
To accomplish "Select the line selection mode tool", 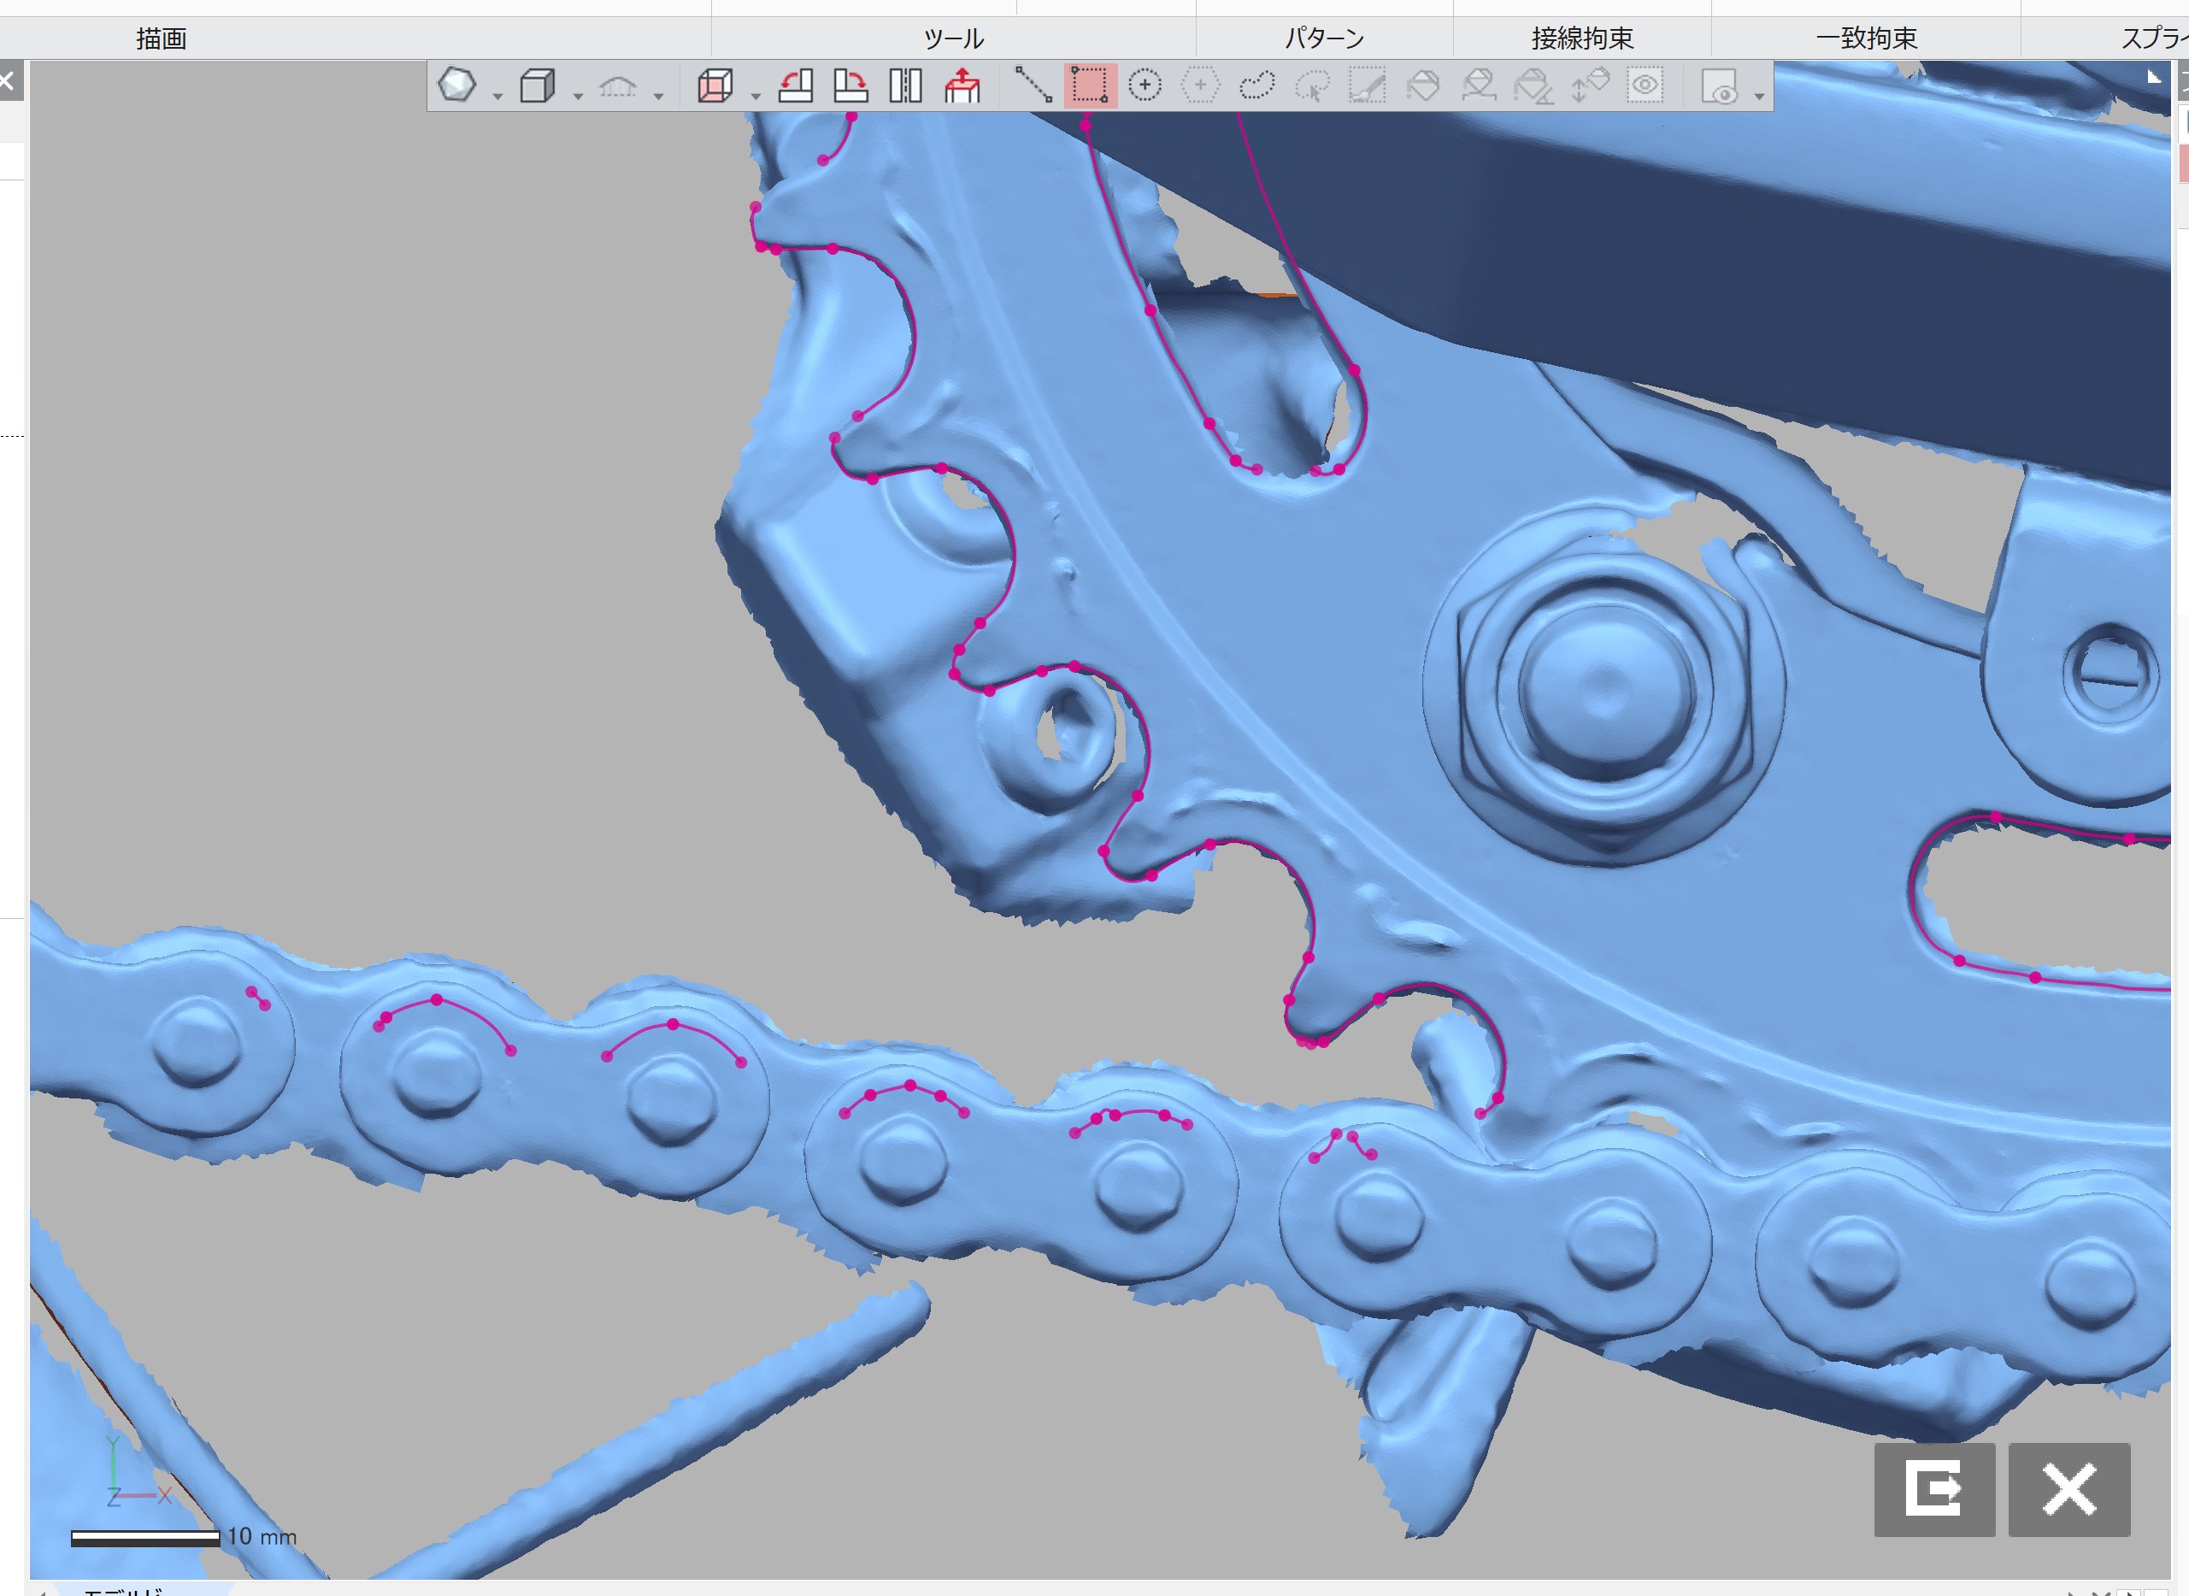I will 1033,86.
